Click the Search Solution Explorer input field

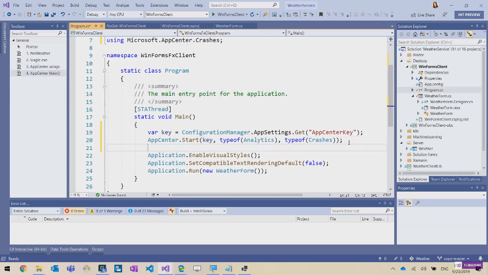coord(437,42)
